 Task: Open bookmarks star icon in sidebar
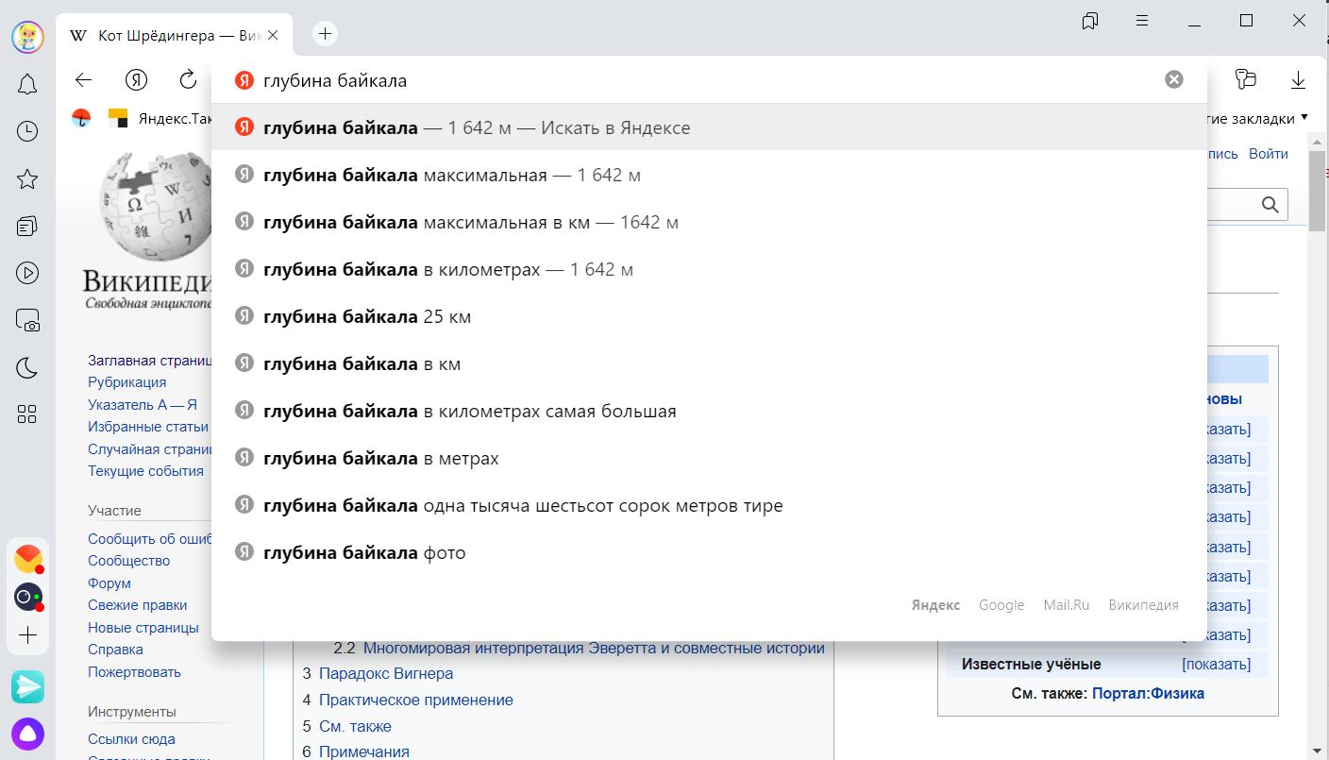pos(27,178)
